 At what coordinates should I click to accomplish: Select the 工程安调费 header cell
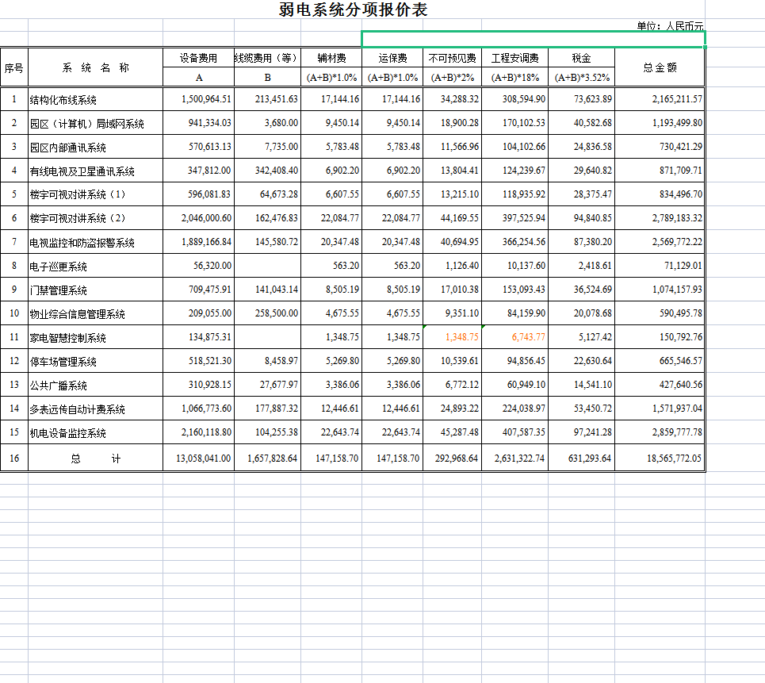point(514,58)
